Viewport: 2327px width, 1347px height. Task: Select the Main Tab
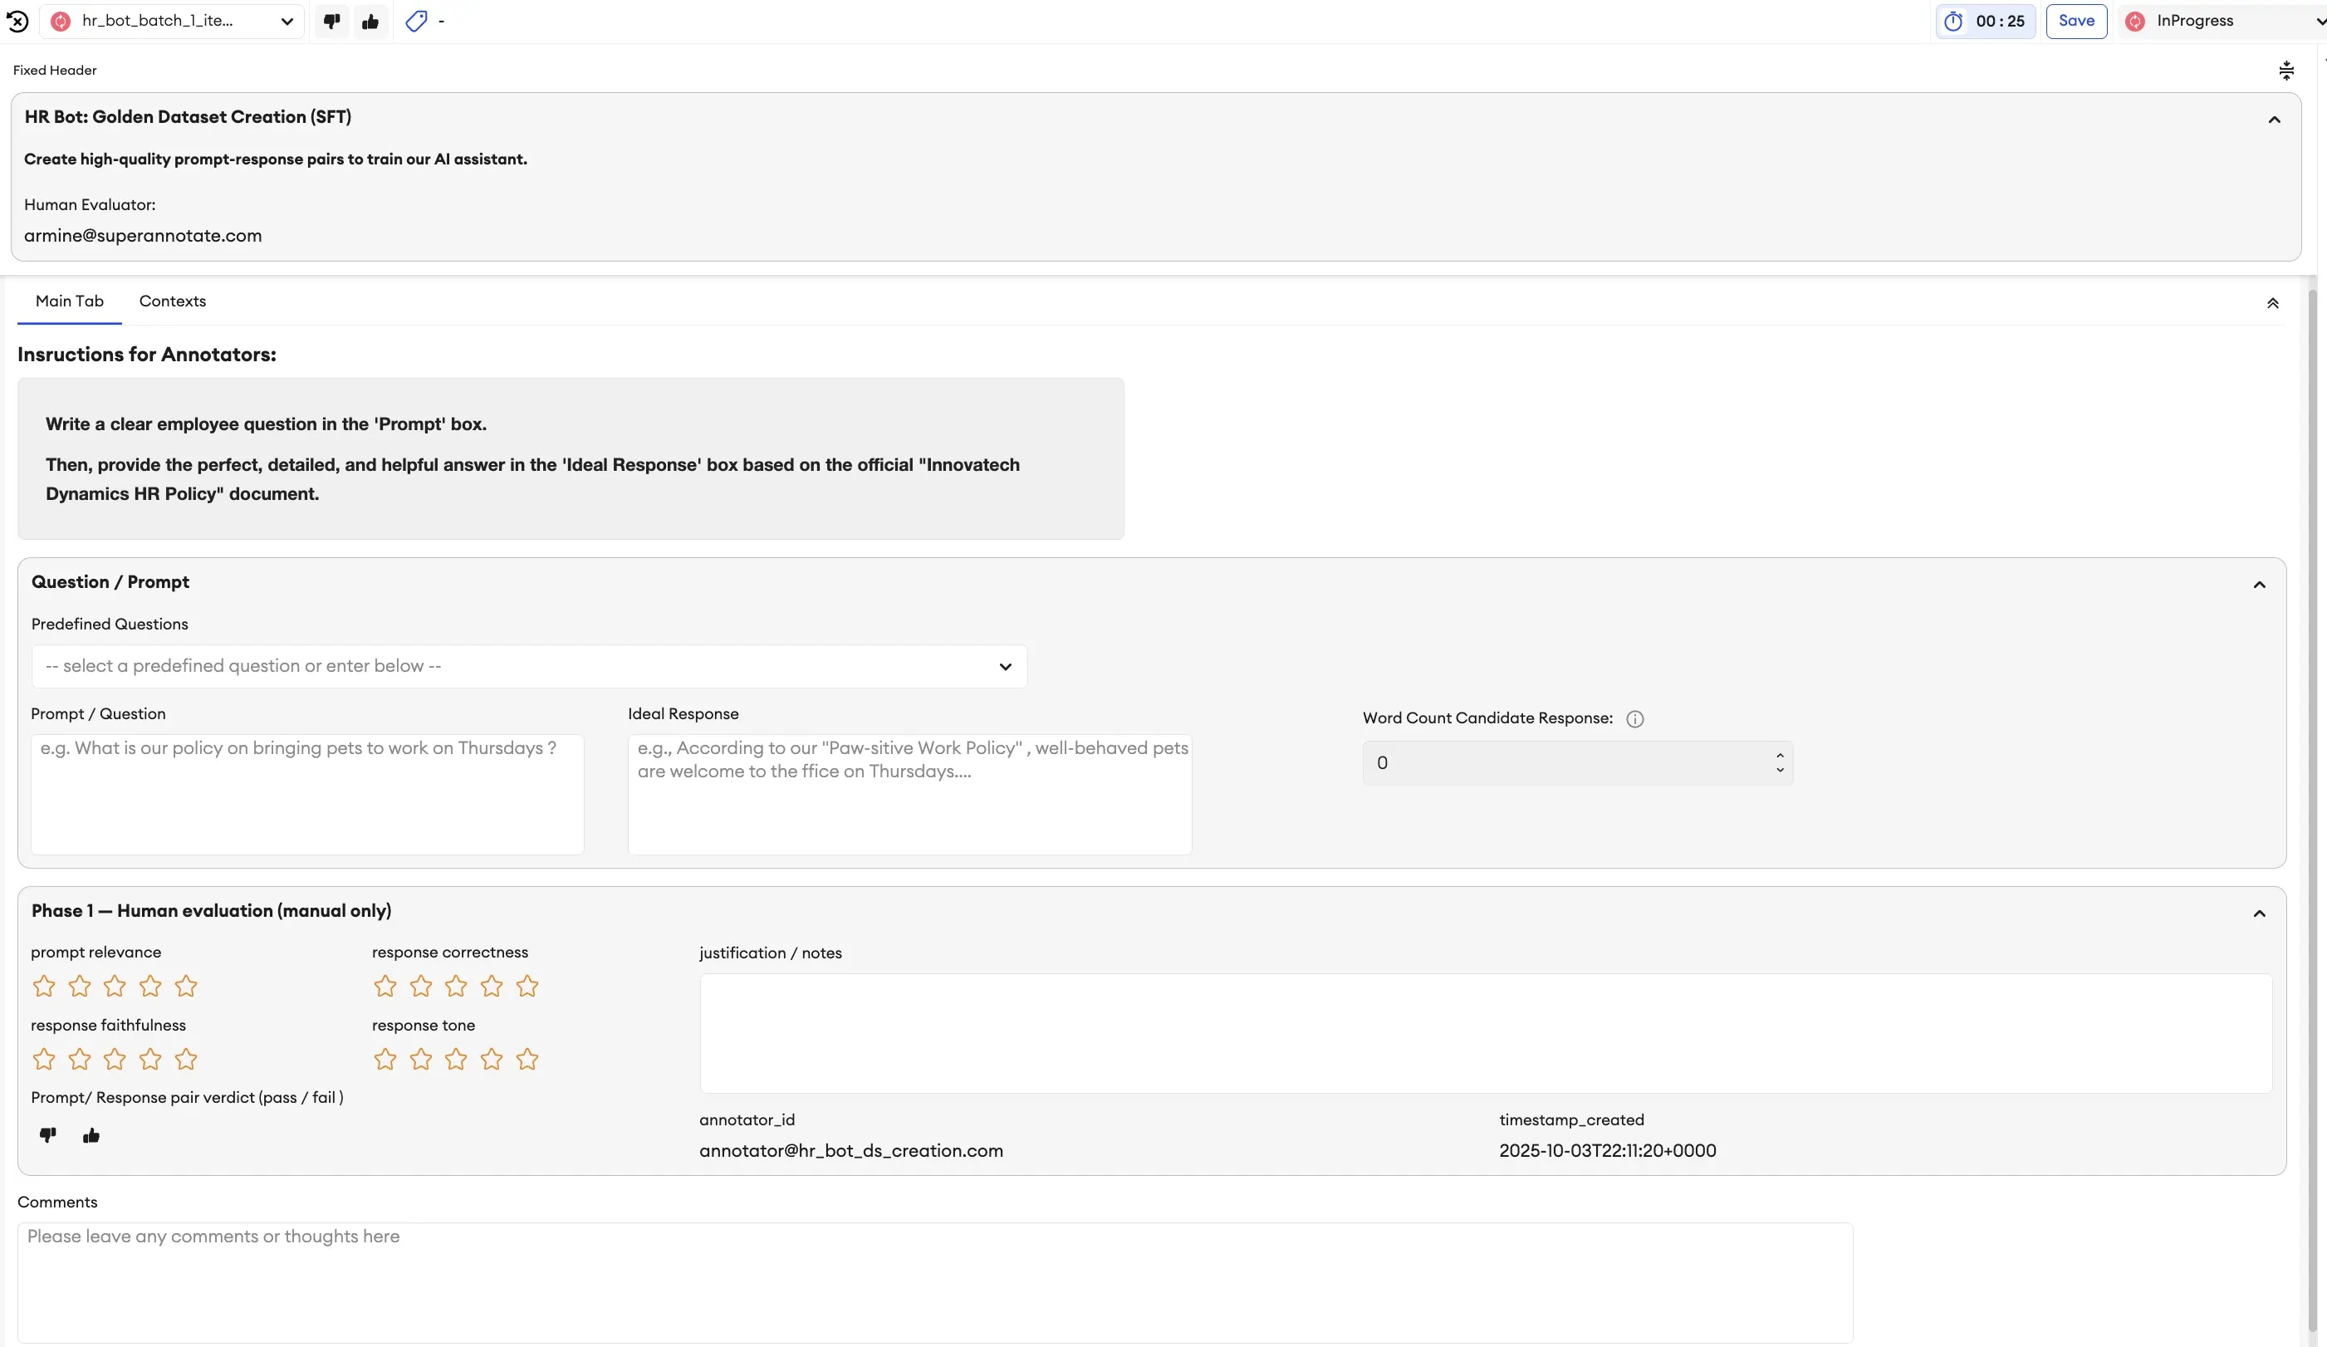[x=69, y=301]
